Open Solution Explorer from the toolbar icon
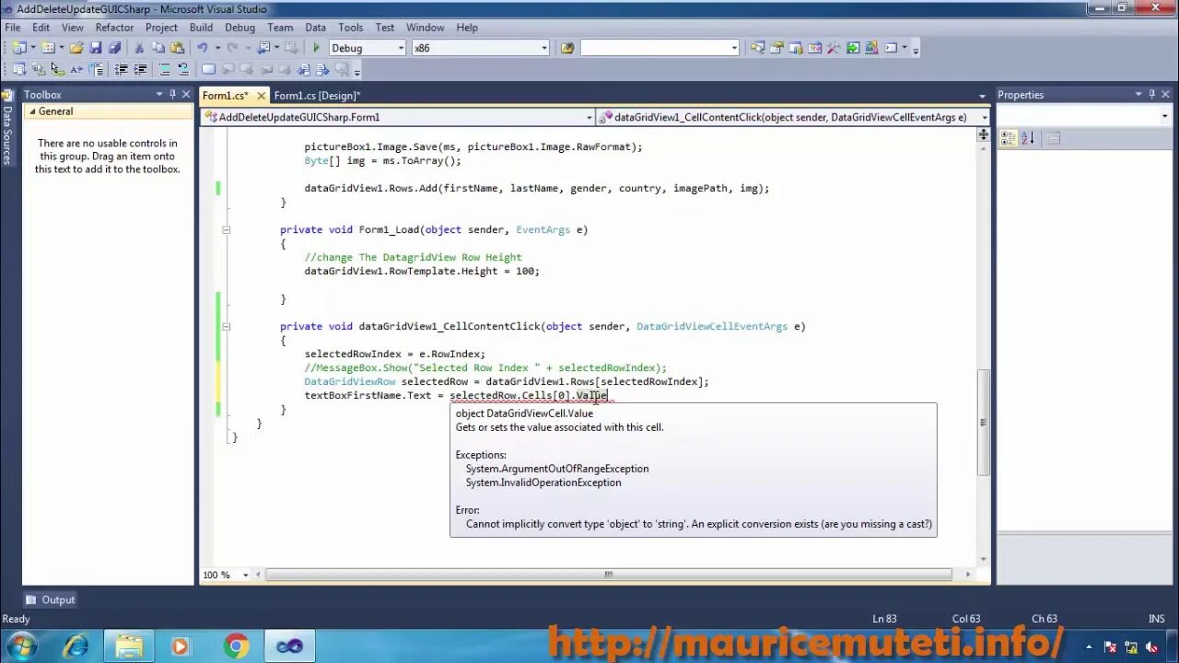1179x663 pixels. coord(757,48)
